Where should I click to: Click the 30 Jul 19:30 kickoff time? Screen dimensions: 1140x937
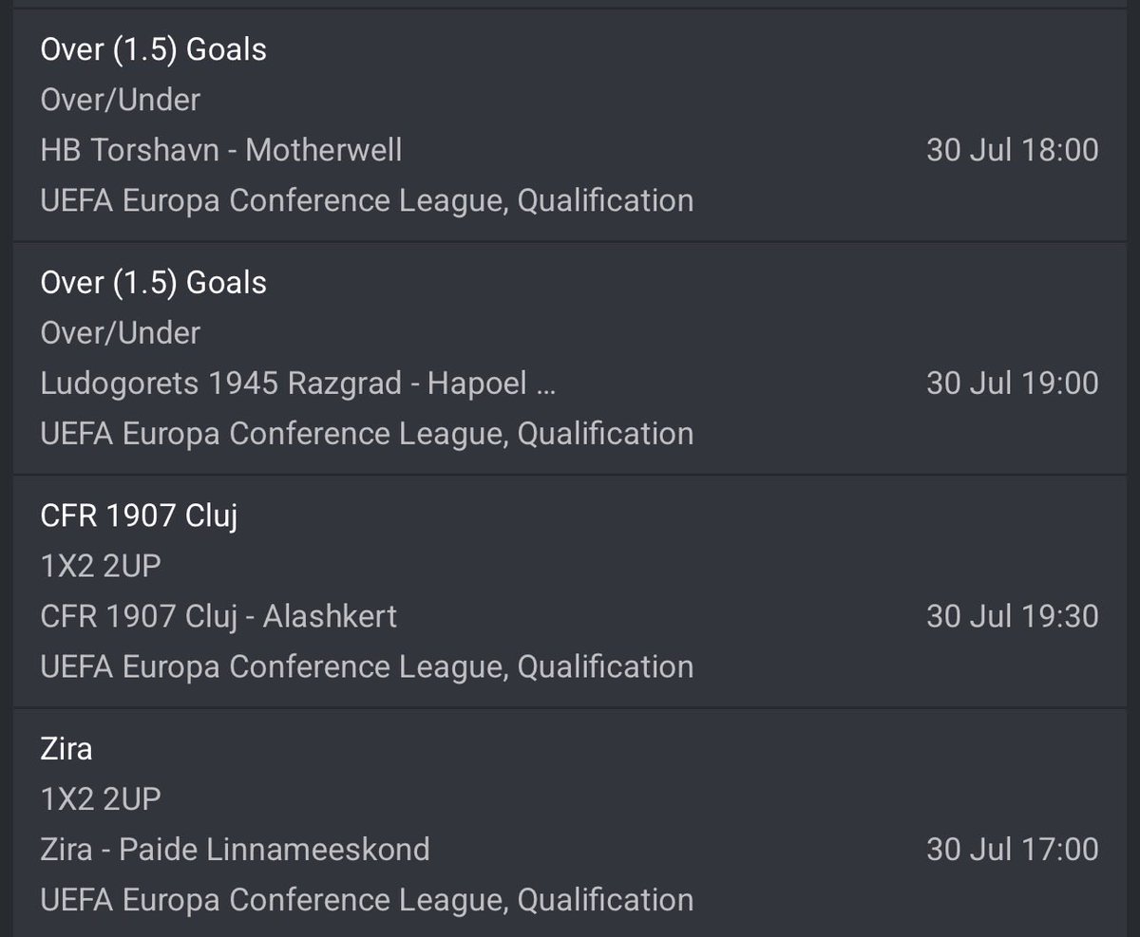(x=1013, y=616)
